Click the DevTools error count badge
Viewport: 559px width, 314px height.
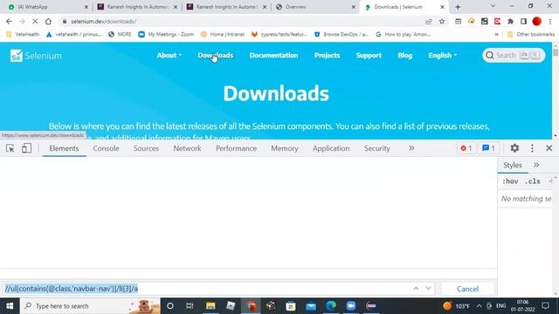(466, 148)
